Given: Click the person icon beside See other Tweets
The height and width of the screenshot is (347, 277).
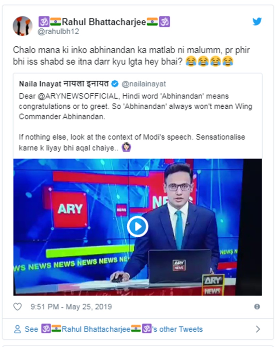Looking at the screenshot, I should [18, 329].
